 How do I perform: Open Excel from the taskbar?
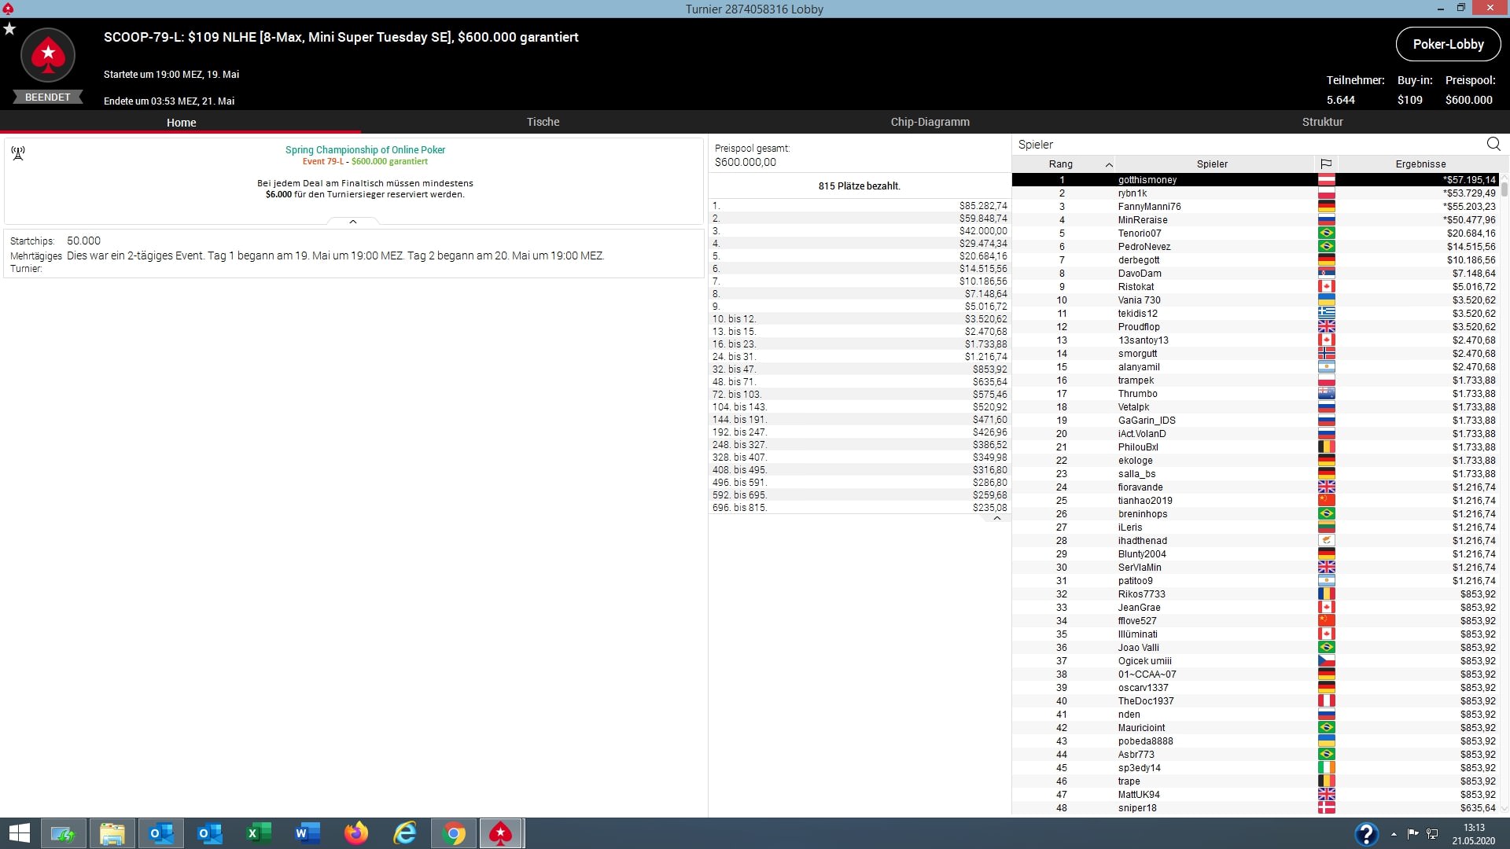tap(259, 833)
